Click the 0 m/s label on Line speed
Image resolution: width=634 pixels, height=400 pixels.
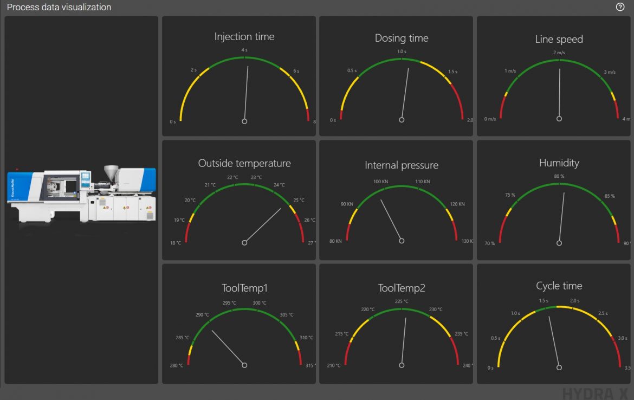point(490,119)
